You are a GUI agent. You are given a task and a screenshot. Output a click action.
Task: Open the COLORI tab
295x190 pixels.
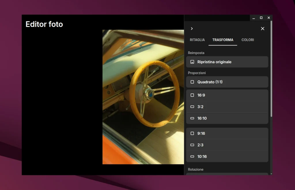247,40
